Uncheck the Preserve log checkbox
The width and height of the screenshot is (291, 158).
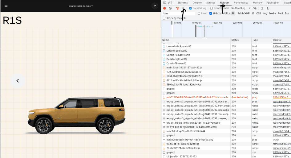click(x=190, y=8)
